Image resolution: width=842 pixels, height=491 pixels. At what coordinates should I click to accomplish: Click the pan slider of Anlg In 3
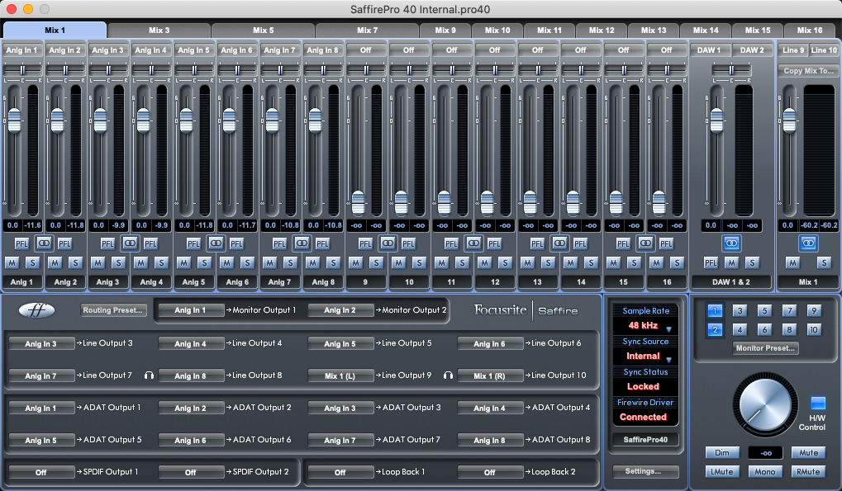(x=108, y=69)
